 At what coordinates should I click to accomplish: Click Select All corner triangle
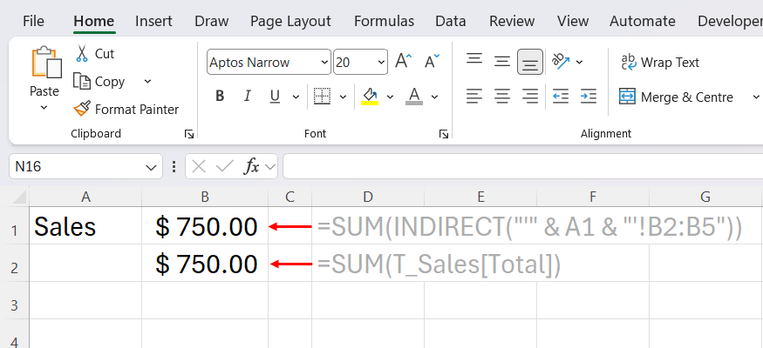18,197
